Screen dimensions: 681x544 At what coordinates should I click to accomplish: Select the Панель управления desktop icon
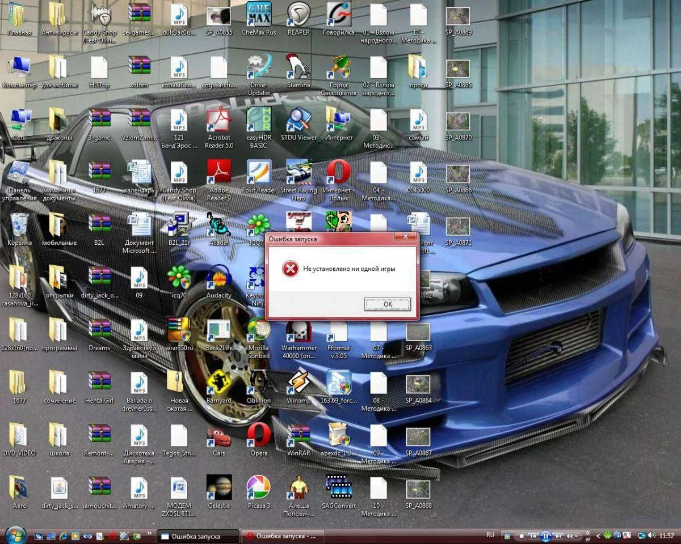point(19,181)
